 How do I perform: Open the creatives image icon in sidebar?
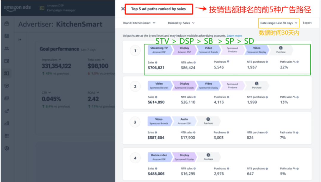point(7,98)
